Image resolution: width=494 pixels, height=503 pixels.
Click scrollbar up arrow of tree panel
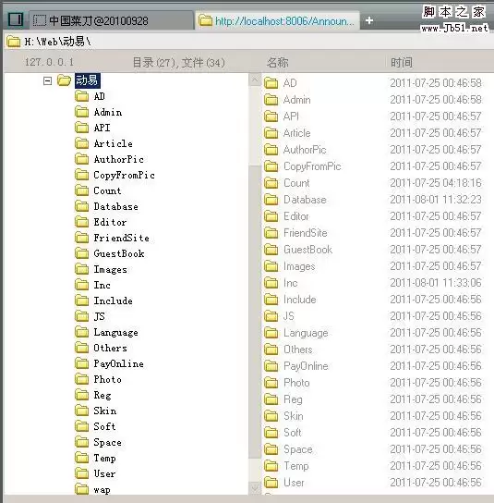[x=255, y=80]
